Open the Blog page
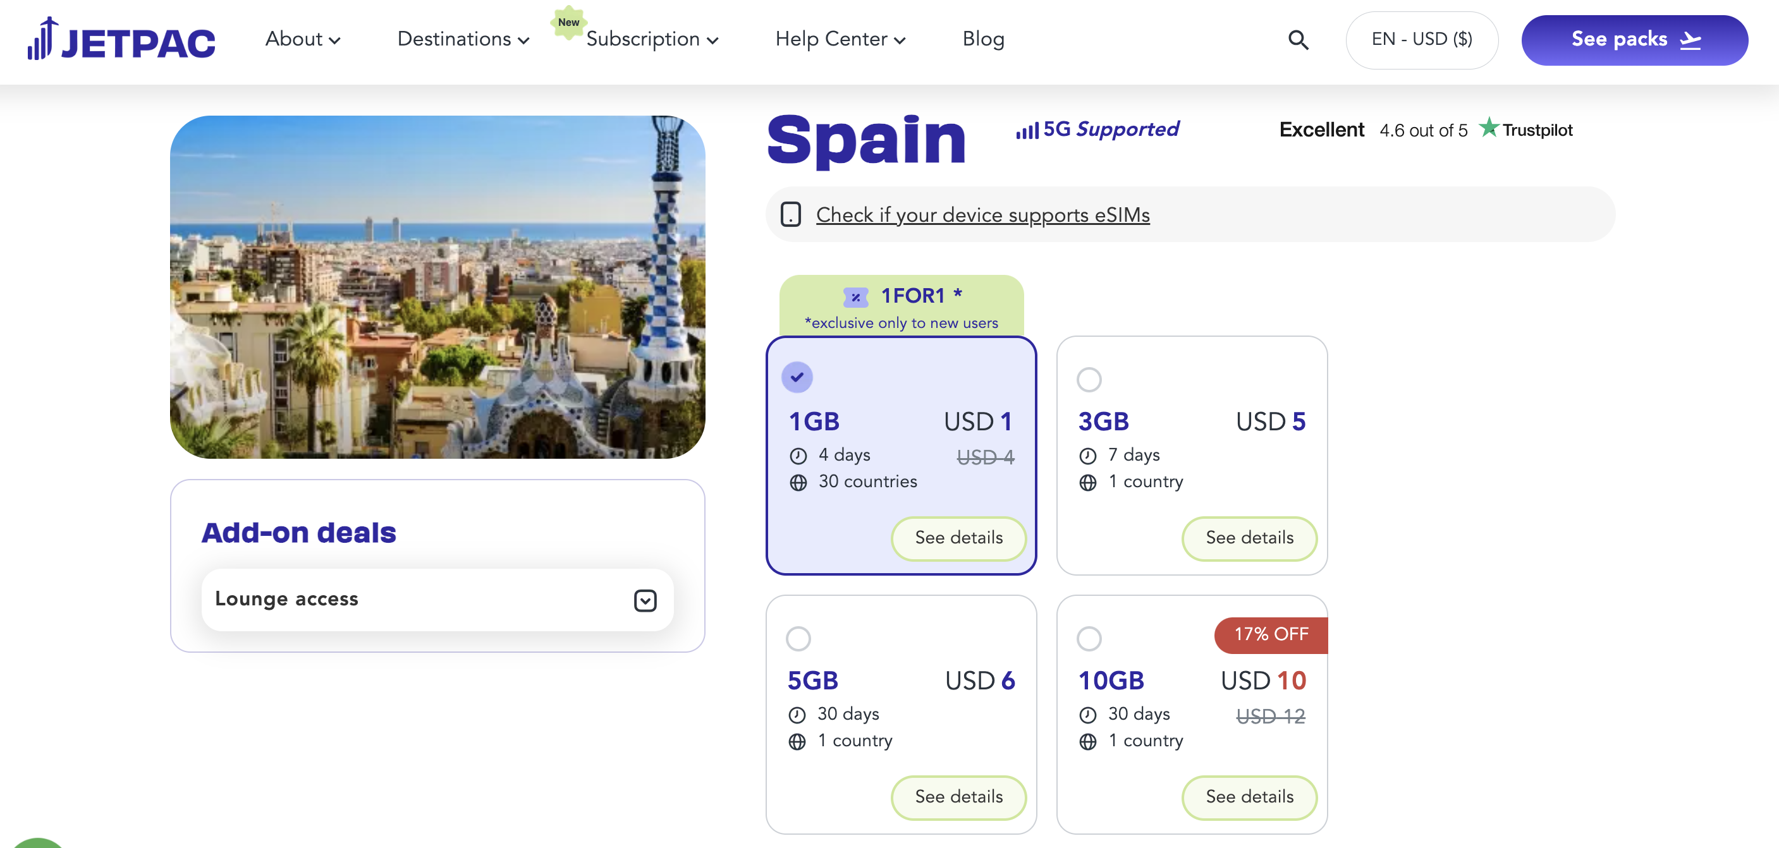Viewport: 1779px width, 848px height. click(x=982, y=39)
